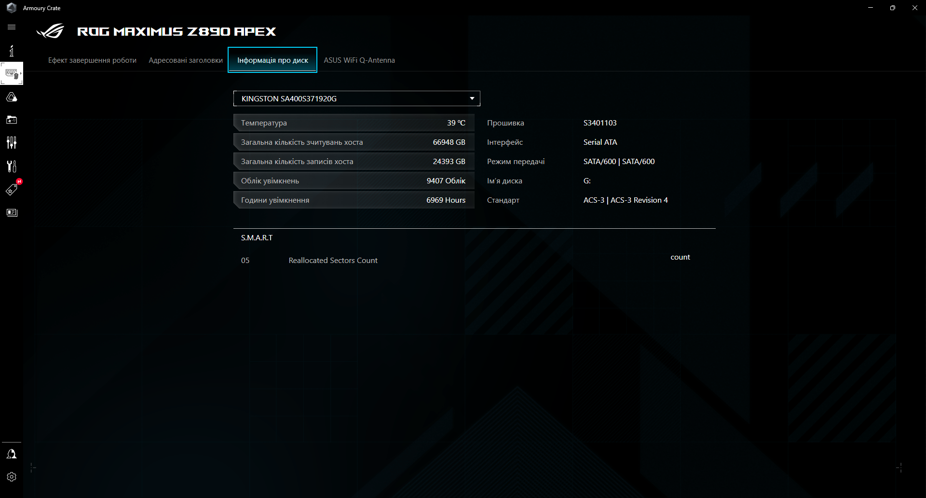Viewport: 926px width, 498px height.
Task: Switch to Ефект завершення роботи tab
Action: coord(92,60)
